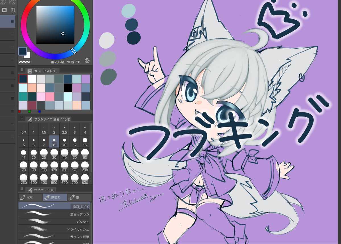341x244 pixels.
Task: Pick the dark navy swatch in color history
Action: click(x=23, y=79)
